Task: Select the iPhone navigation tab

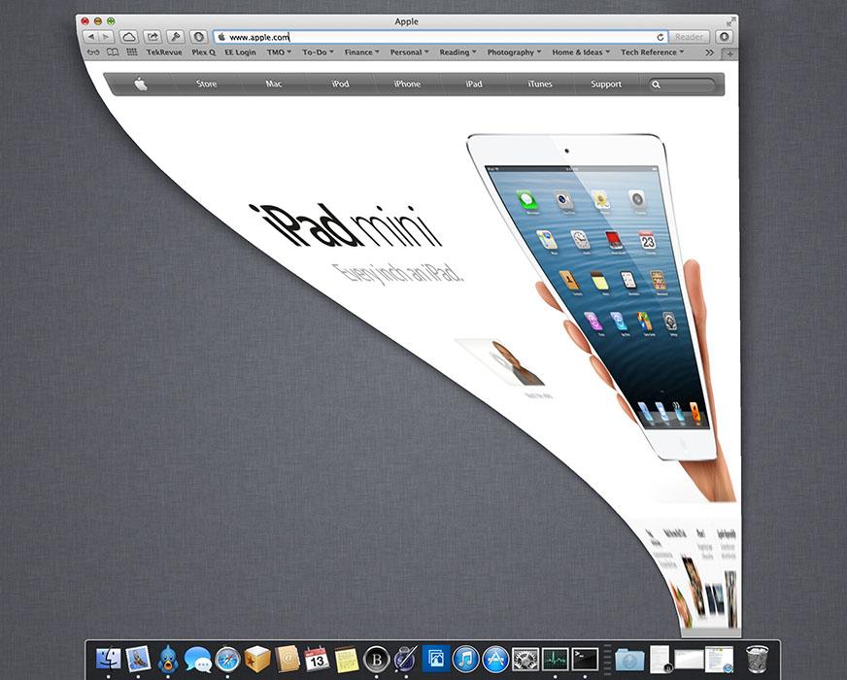Action: click(x=407, y=85)
